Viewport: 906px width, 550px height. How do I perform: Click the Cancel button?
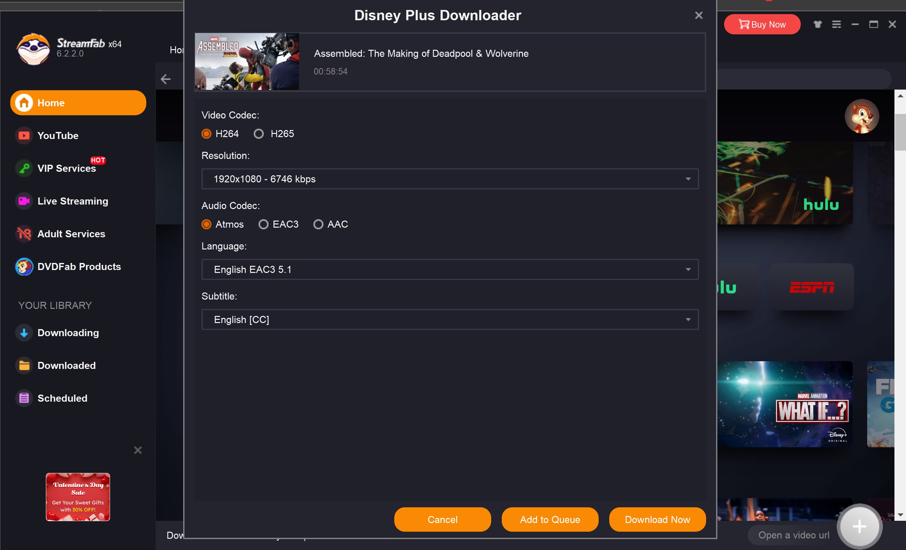[442, 519]
